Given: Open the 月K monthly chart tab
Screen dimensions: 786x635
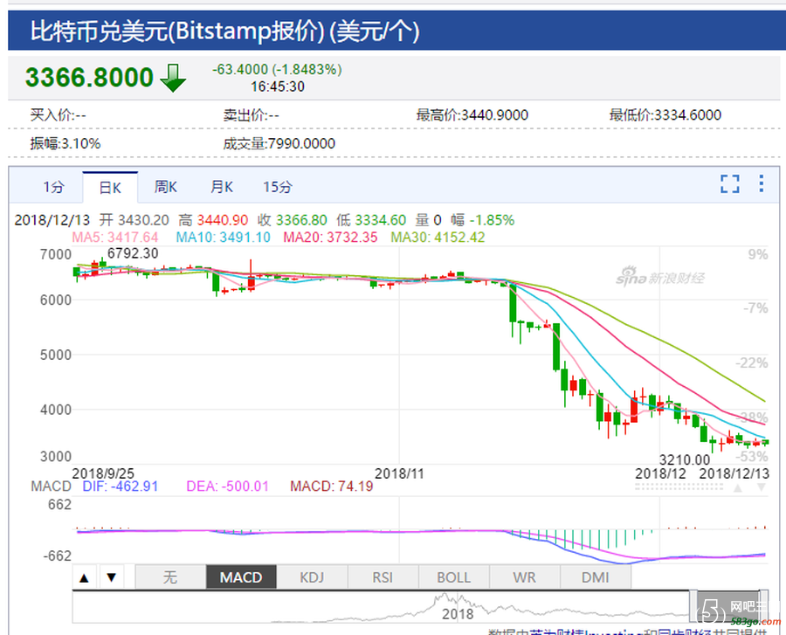Looking at the screenshot, I should pos(221,187).
